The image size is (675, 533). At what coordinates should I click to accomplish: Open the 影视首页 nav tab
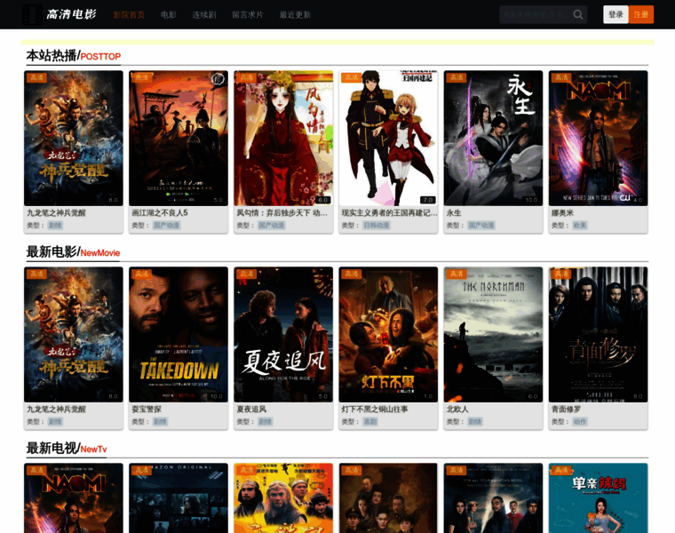coord(129,14)
